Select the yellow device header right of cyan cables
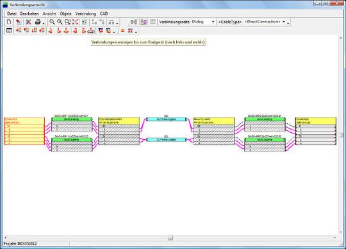The image size is (346, 249). [214, 121]
